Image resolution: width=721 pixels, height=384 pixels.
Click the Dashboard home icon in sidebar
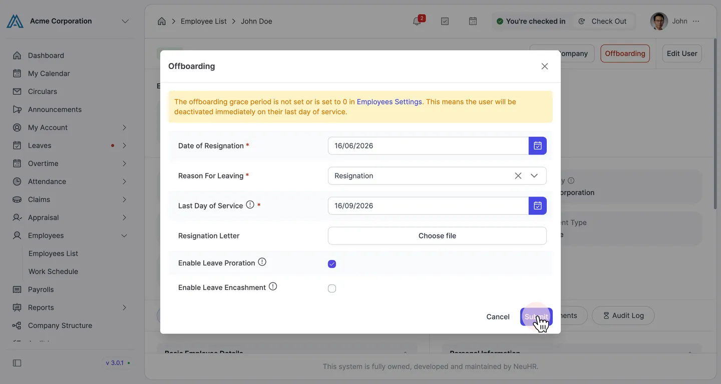point(17,55)
